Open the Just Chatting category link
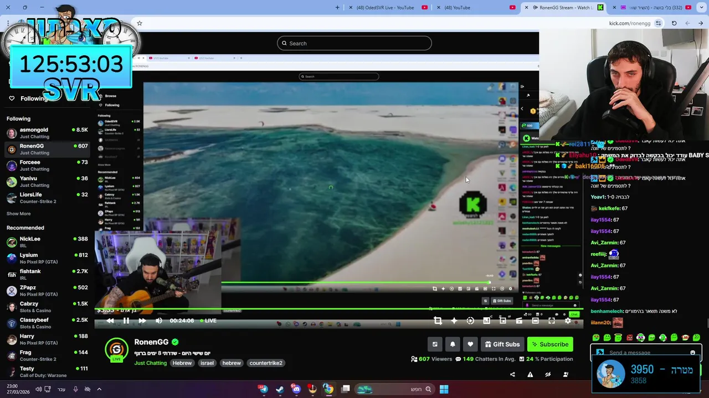This screenshot has height=398, width=709. [150, 363]
